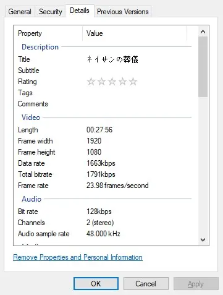Image resolution: width=223 pixels, height=295 pixels.
Task: Click the Total bitrate property label
Action: point(35,174)
